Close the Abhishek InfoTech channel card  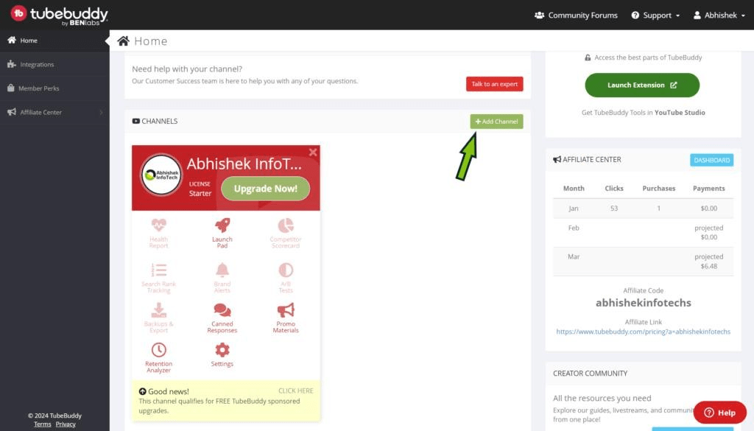point(313,152)
